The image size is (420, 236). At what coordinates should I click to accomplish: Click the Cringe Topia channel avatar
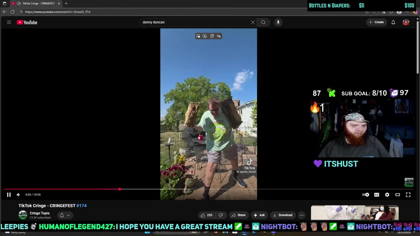point(23,215)
